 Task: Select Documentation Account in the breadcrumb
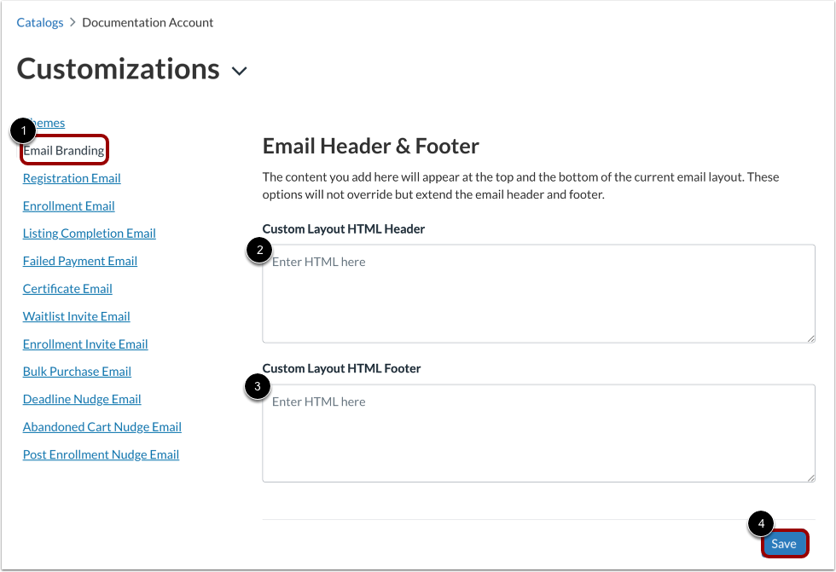[x=147, y=22]
